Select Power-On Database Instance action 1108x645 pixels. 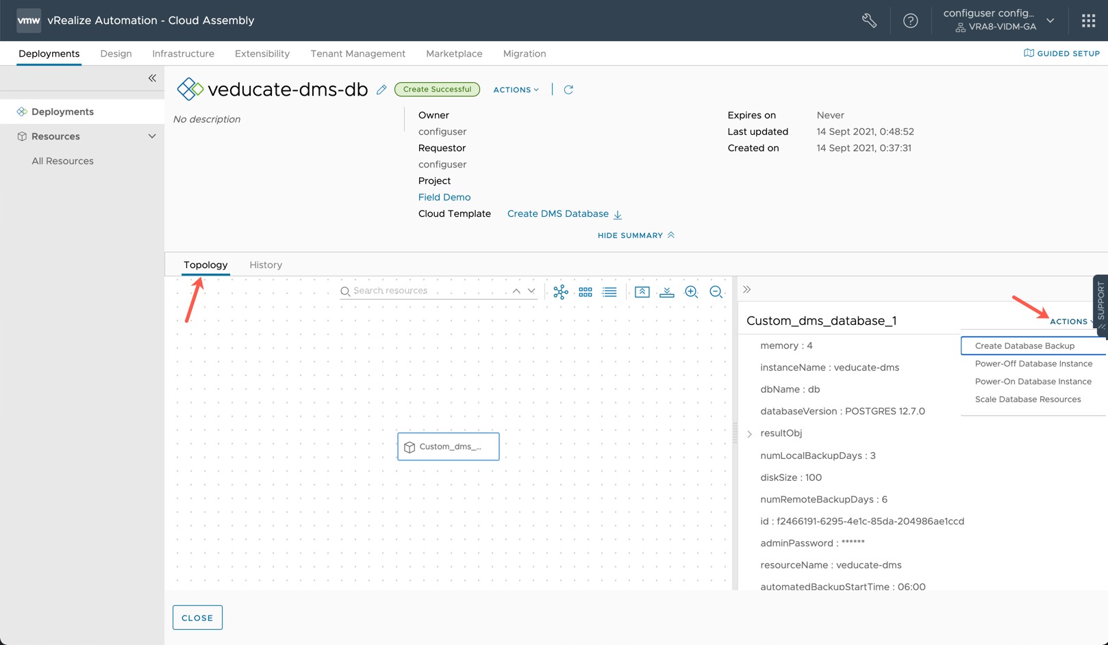[1033, 382]
